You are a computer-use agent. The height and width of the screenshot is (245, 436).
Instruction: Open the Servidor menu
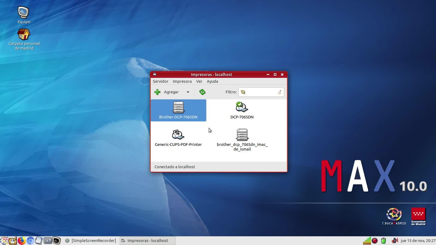pyautogui.click(x=161, y=81)
